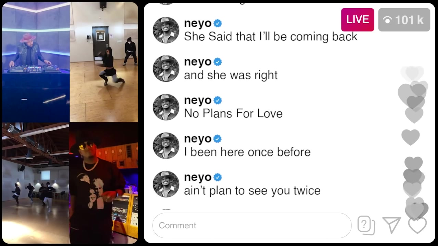438x246 pixels.
Task: Click the avatar beside "and she was right"
Action: [166, 69]
